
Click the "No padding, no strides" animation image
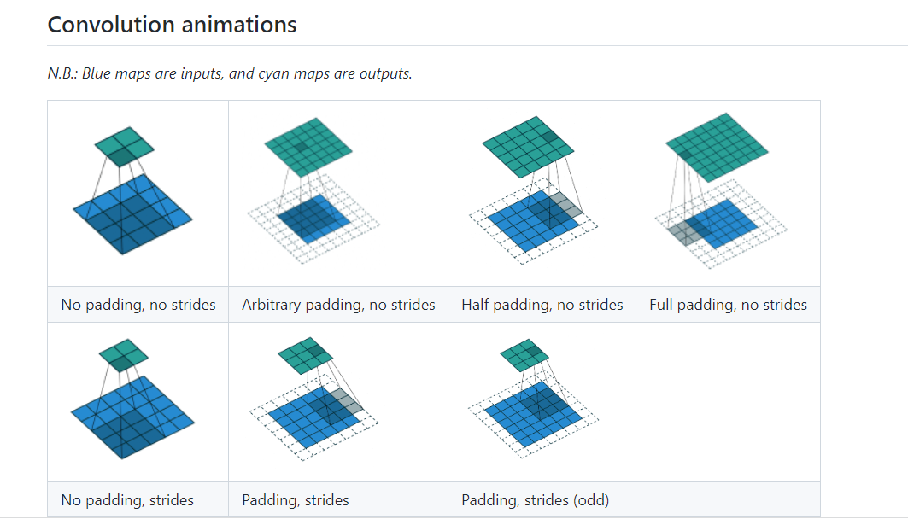pos(132,192)
